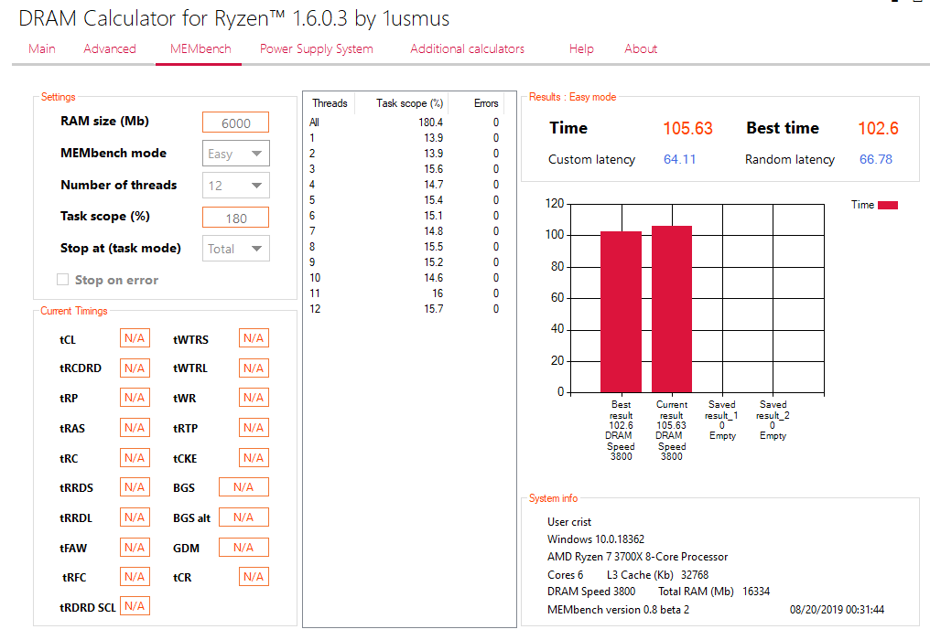Viewport: 930px width, 640px height.
Task: Click the timestamp 08/20/2019 00:31:44
Action: [x=837, y=610]
